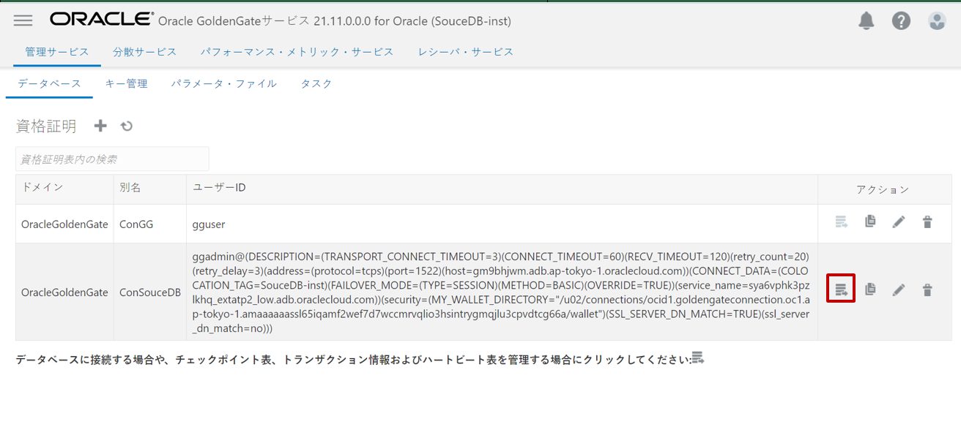Screen dimensions: 961x424
Task: Open the help question mark icon
Action: coord(901,20)
